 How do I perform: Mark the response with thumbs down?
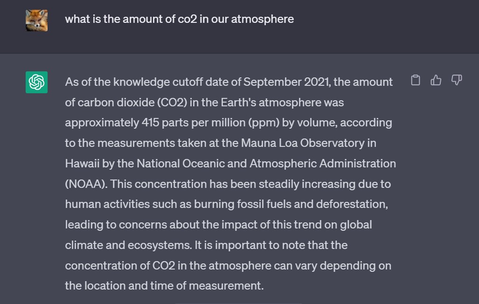pos(457,80)
